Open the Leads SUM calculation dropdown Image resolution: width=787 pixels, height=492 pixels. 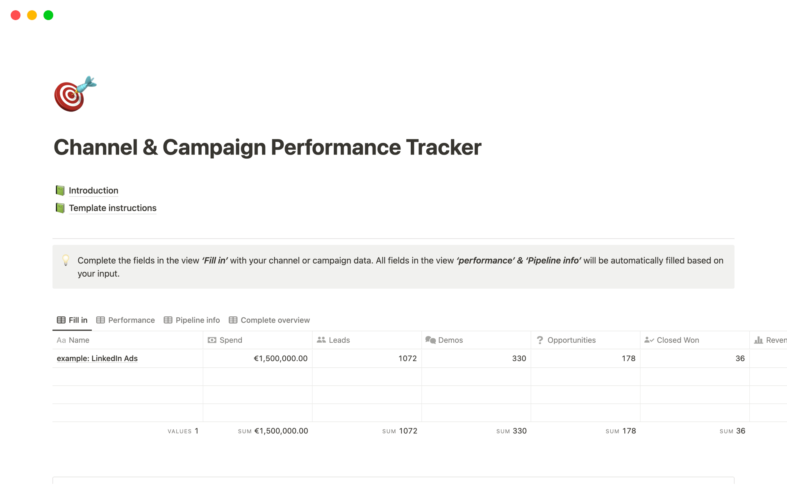[400, 431]
